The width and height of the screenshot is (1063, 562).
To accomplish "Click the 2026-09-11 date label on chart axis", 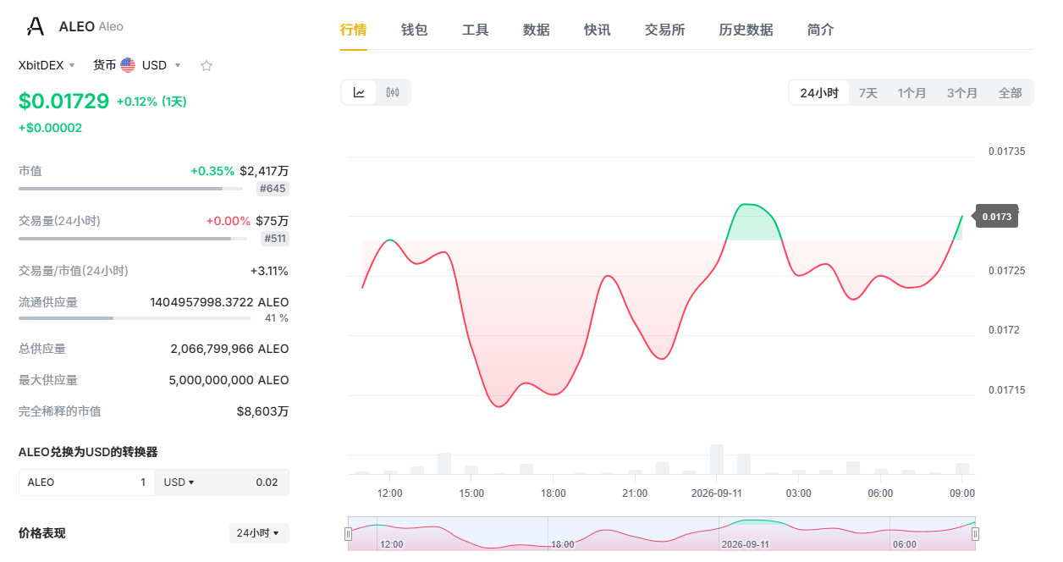I will click(x=716, y=493).
